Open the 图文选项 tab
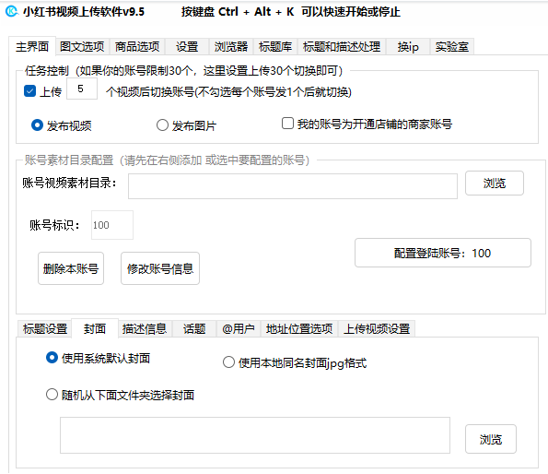 click(x=82, y=46)
